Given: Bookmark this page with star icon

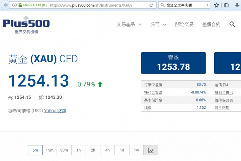Looking at the screenshot, I should (x=217, y=5).
